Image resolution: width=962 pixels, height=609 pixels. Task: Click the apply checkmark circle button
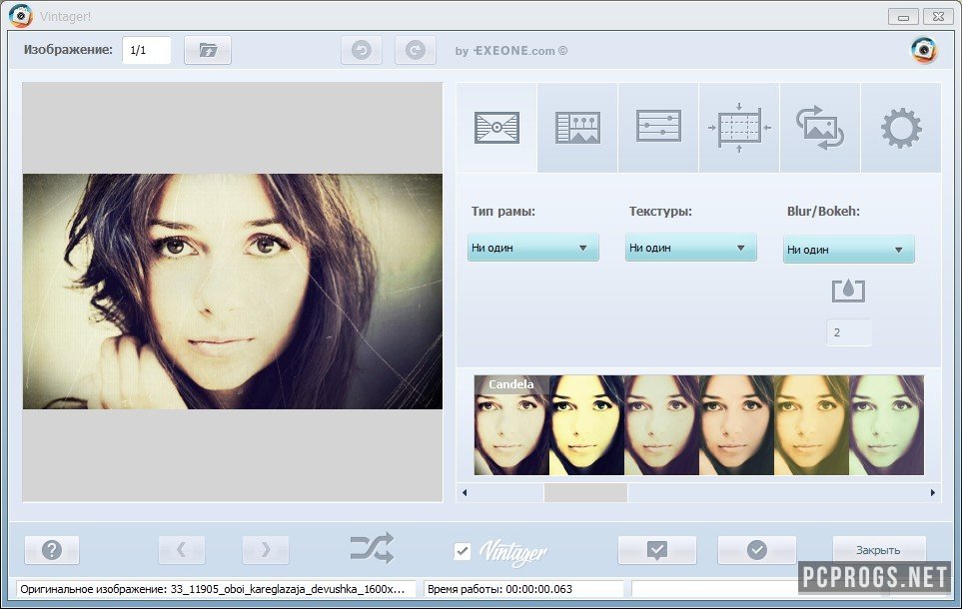coord(757,550)
